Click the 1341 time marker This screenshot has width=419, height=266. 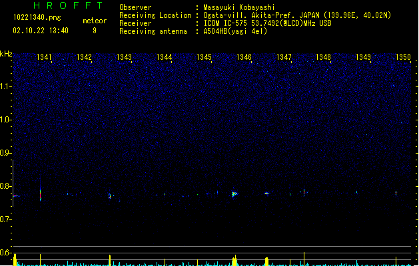pos(44,57)
